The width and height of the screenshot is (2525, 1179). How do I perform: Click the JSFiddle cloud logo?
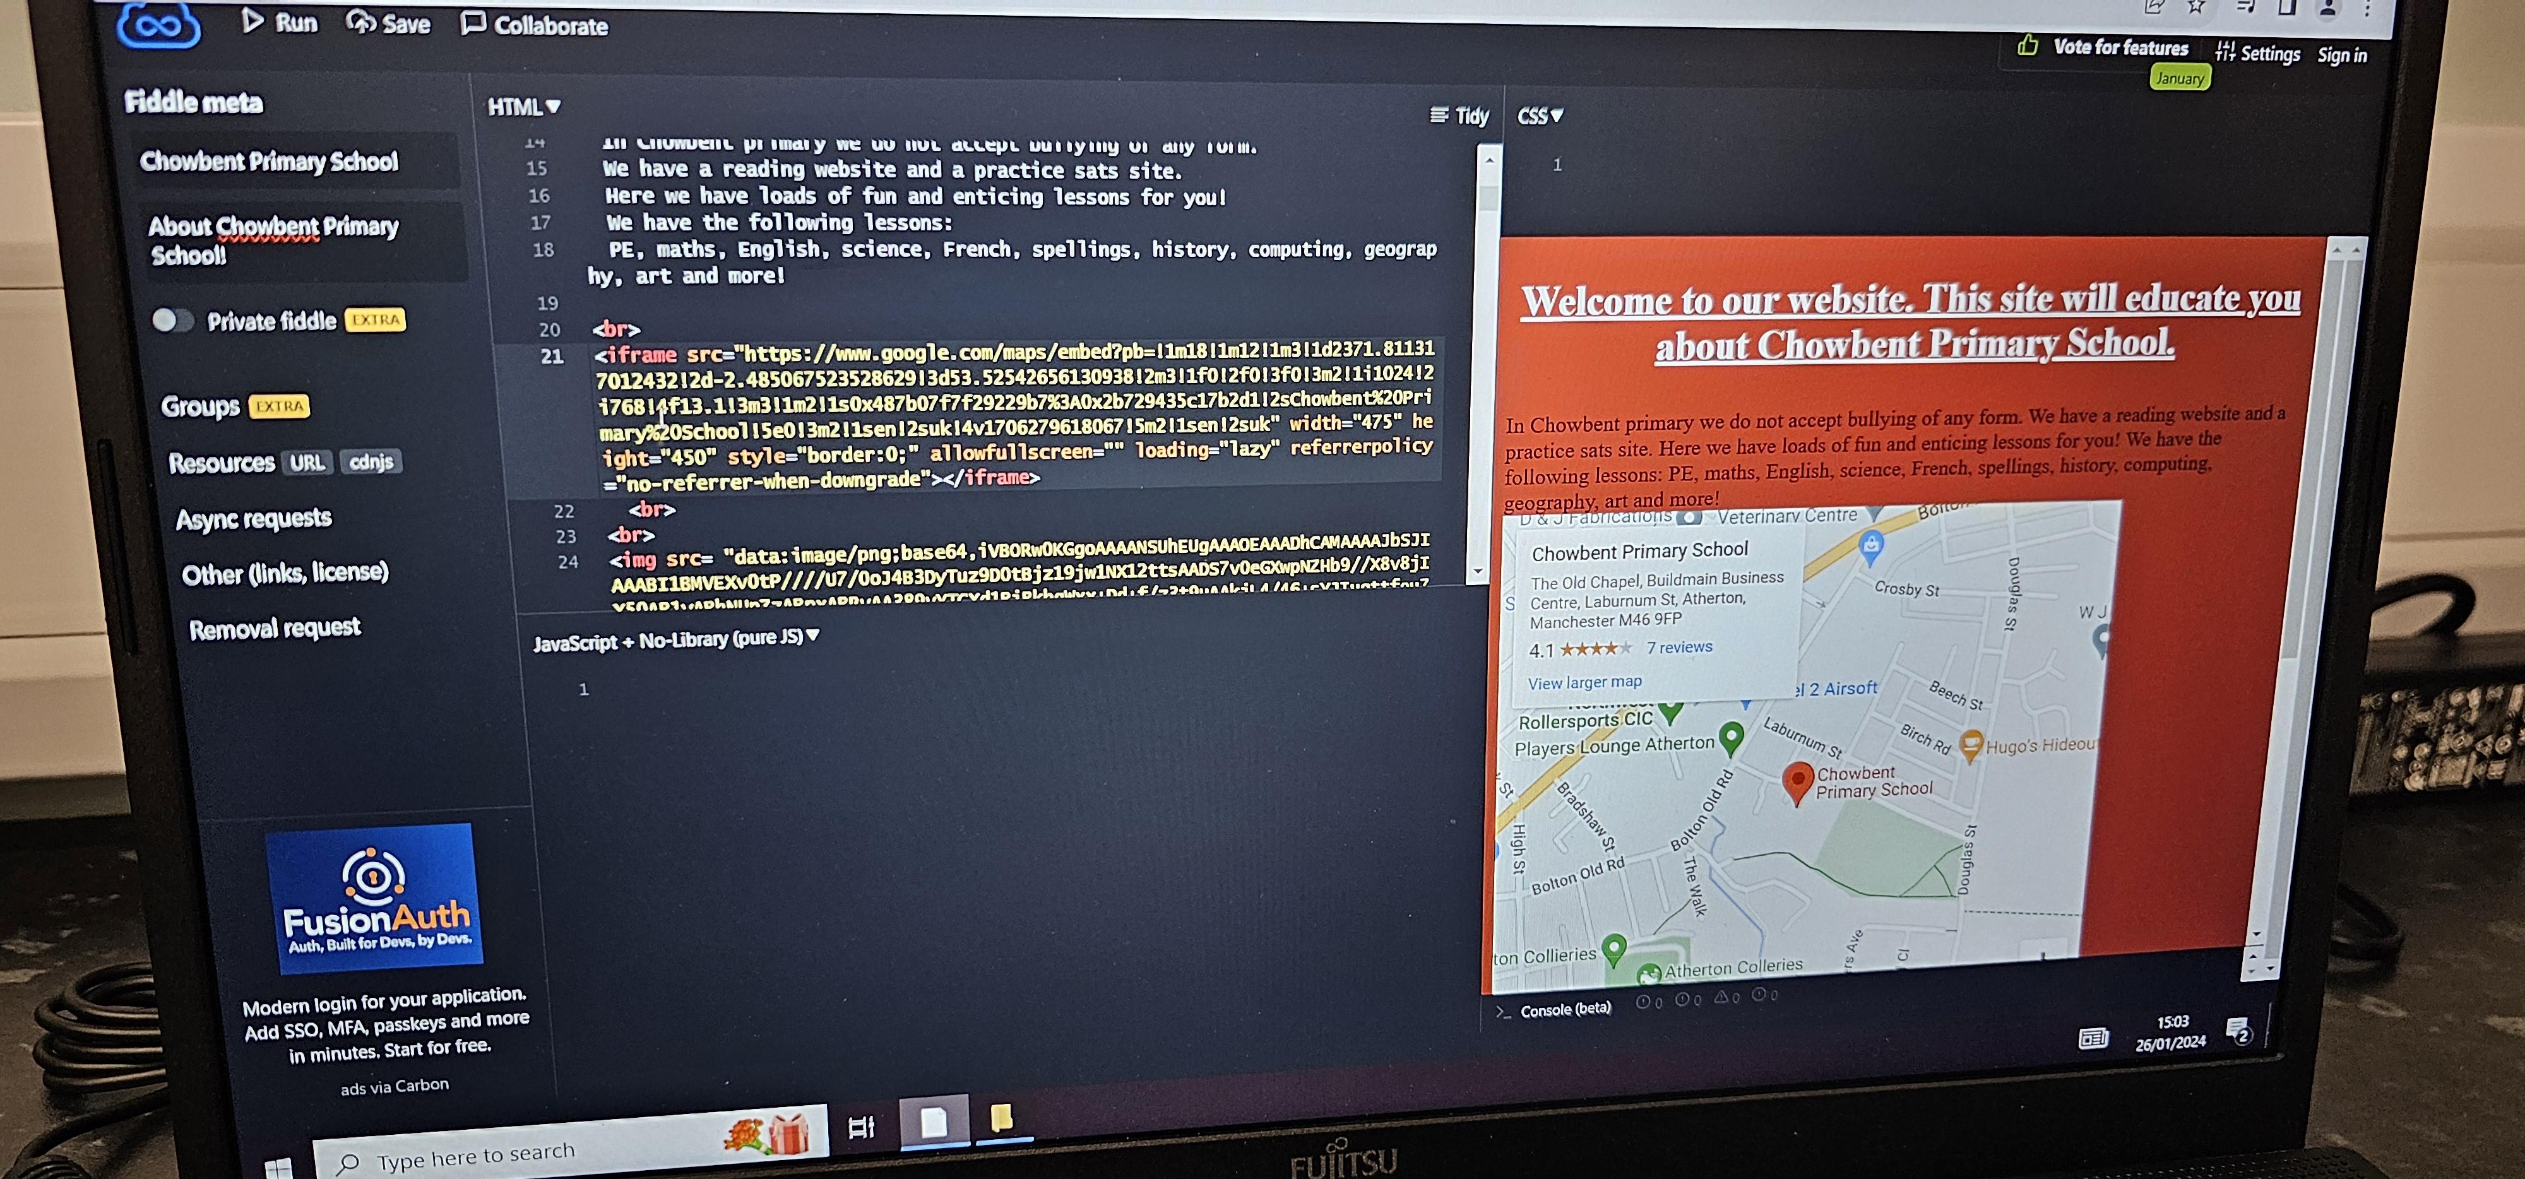click(158, 25)
